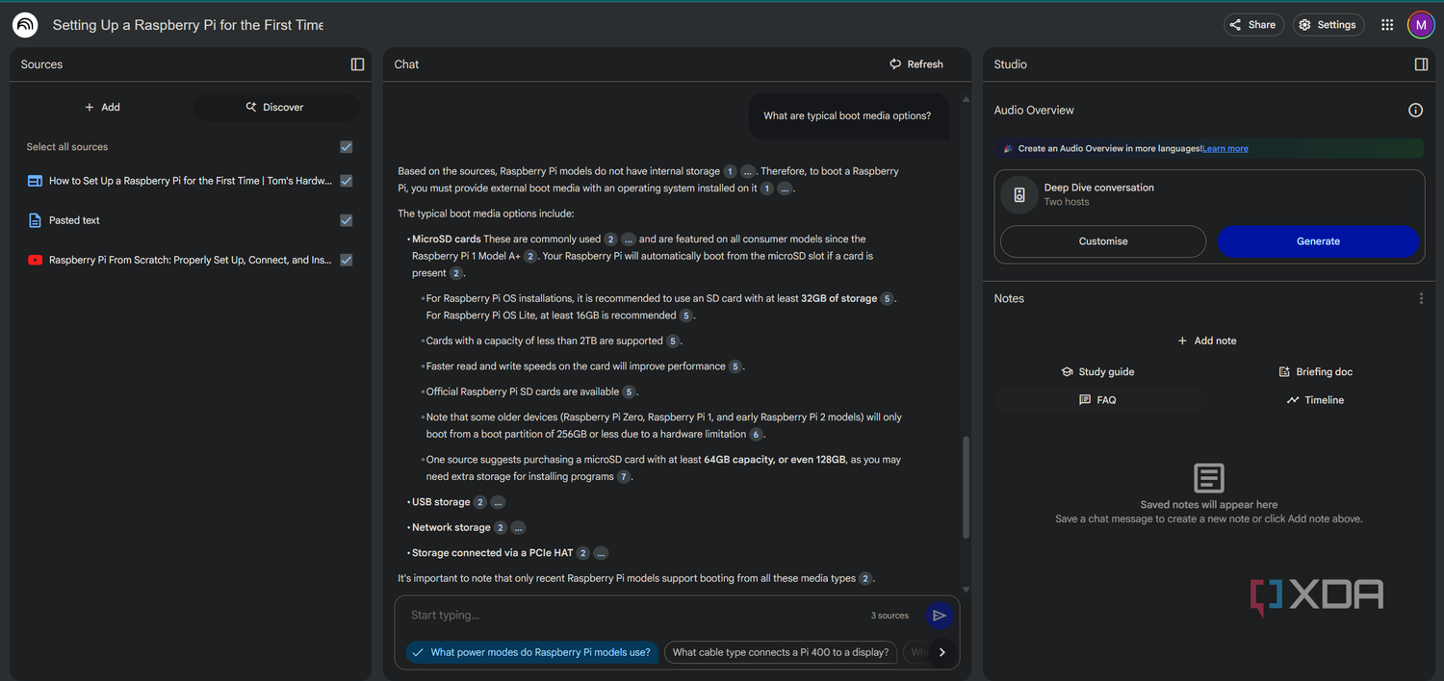The height and width of the screenshot is (681, 1444).
Task: Create a Briefing doc
Action: 1316,372
